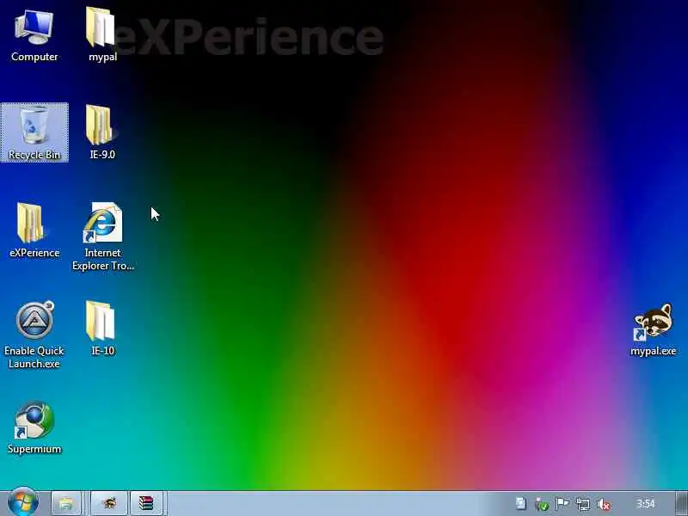
Task: Select the mypal.exe raccoon shortcut
Action: tap(653, 329)
